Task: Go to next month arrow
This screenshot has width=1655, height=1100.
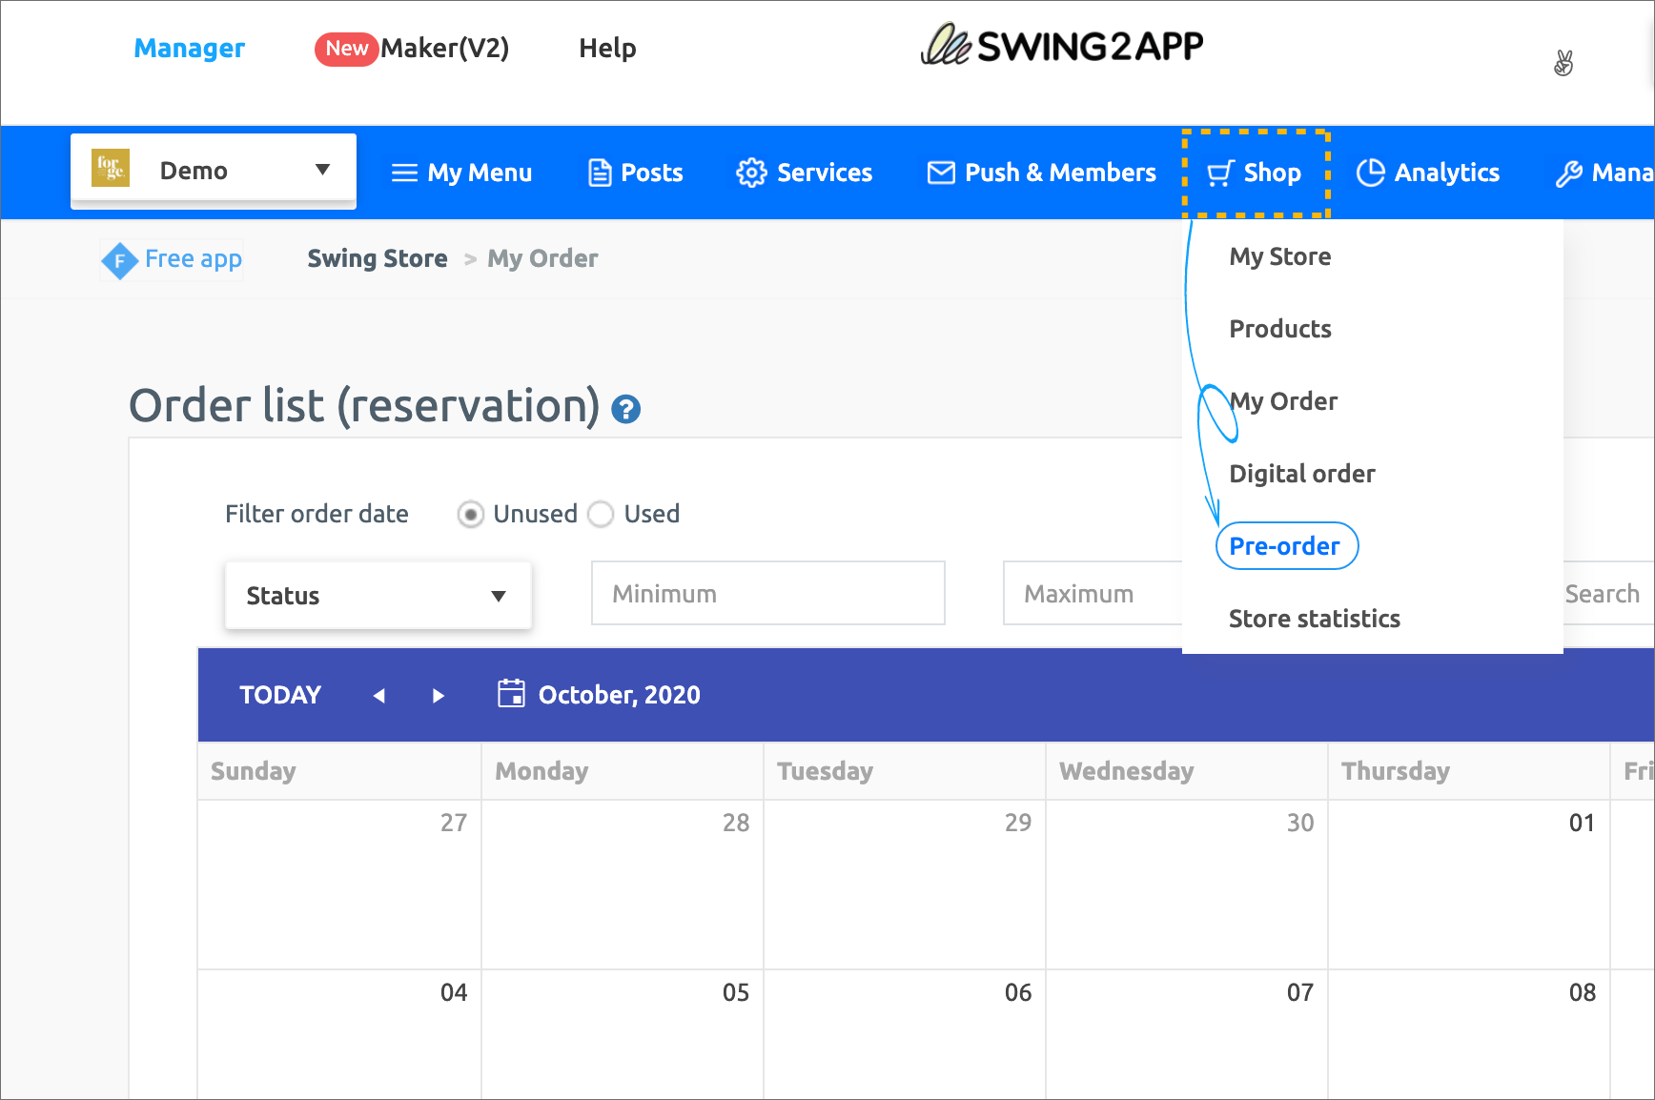Action: pyautogui.click(x=438, y=695)
